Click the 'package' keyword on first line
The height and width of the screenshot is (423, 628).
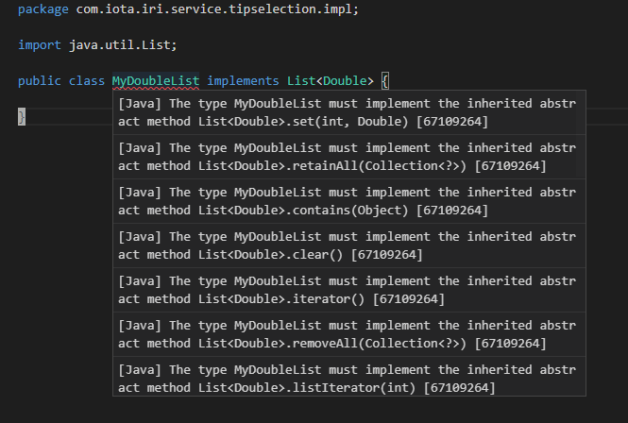coord(42,9)
